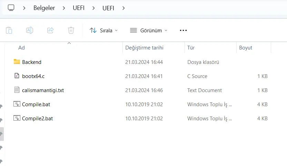Image resolution: width=287 pixels, height=166 pixels.
Task: Click the last UEFI breadcrumb segment
Action: click(x=108, y=8)
